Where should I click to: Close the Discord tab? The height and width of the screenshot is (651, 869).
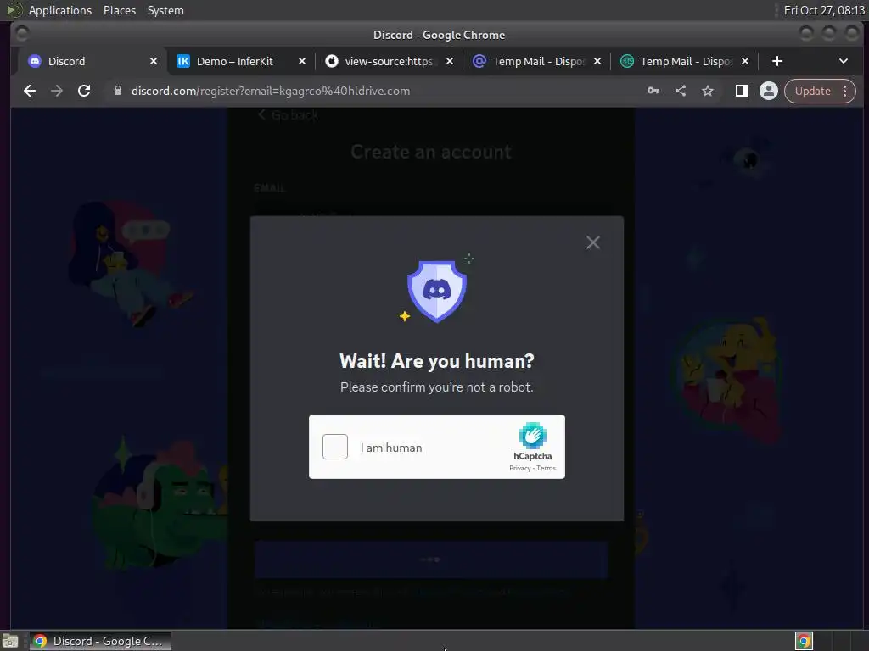coord(154,61)
